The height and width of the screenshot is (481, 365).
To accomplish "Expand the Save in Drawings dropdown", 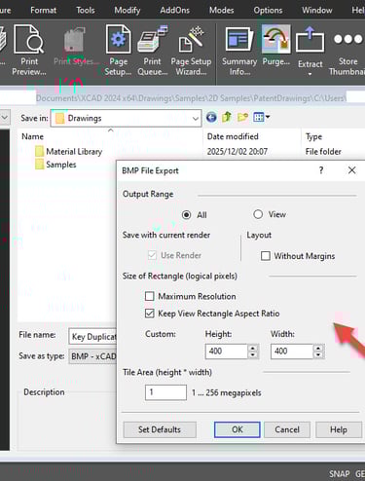I will [x=196, y=119].
